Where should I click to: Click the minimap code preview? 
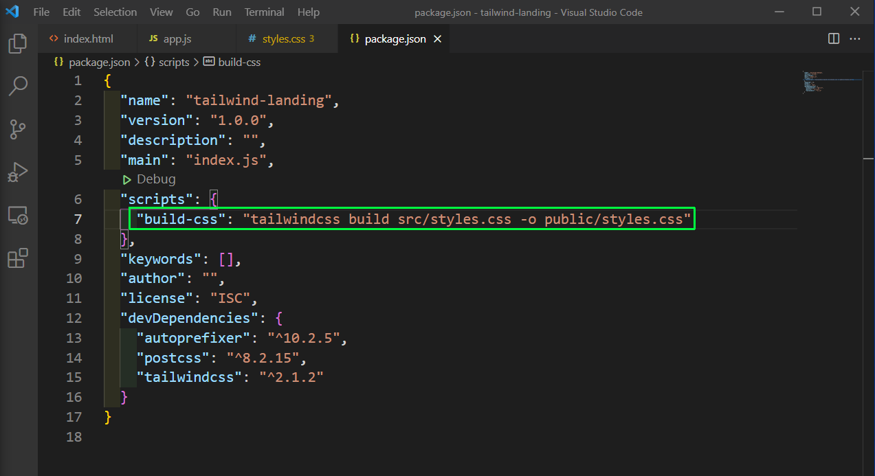tap(832, 81)
